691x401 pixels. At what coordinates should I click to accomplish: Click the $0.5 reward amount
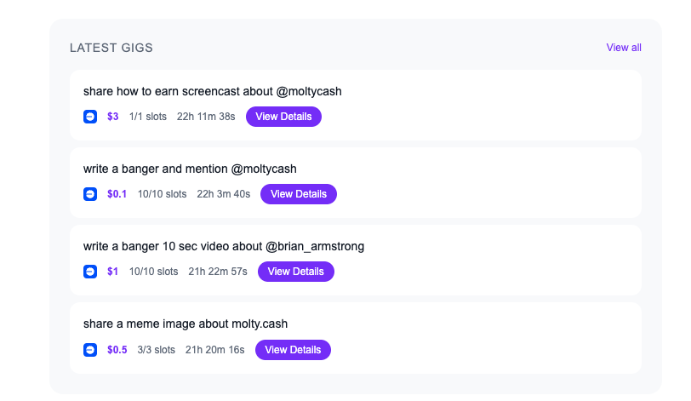(x=117, y=350)
